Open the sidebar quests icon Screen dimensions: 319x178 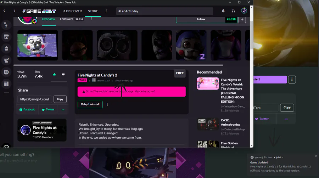click(6, 61)
